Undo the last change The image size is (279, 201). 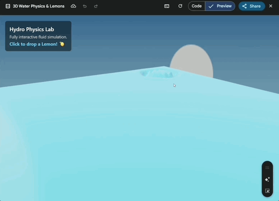pyautogui.click(x=85, y=6)
